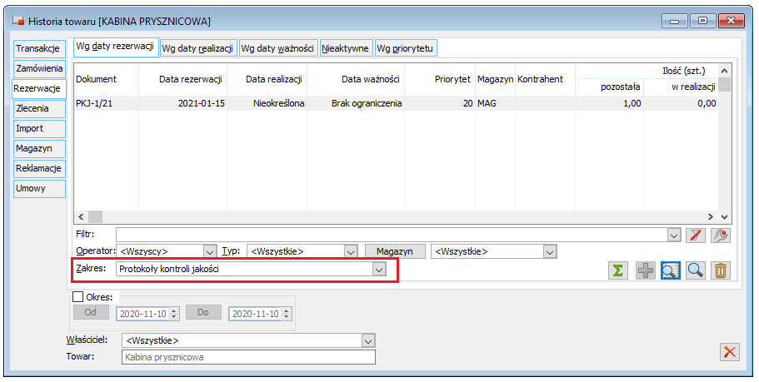Click the Od date stepper arrows
Image resolution: width=759 pixels, height=382 pixels.
174,314
